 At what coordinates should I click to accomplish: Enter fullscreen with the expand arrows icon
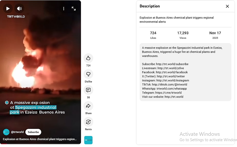(74, 9)
